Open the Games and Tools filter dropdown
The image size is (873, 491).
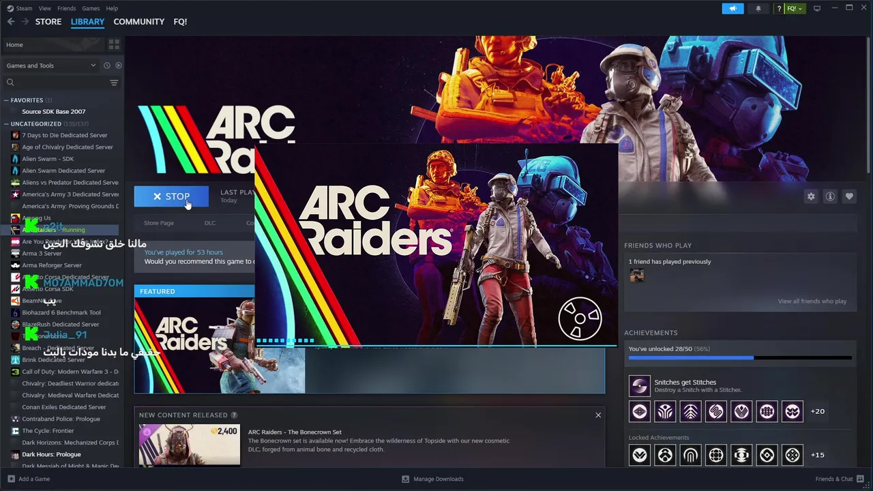[51, 65]
